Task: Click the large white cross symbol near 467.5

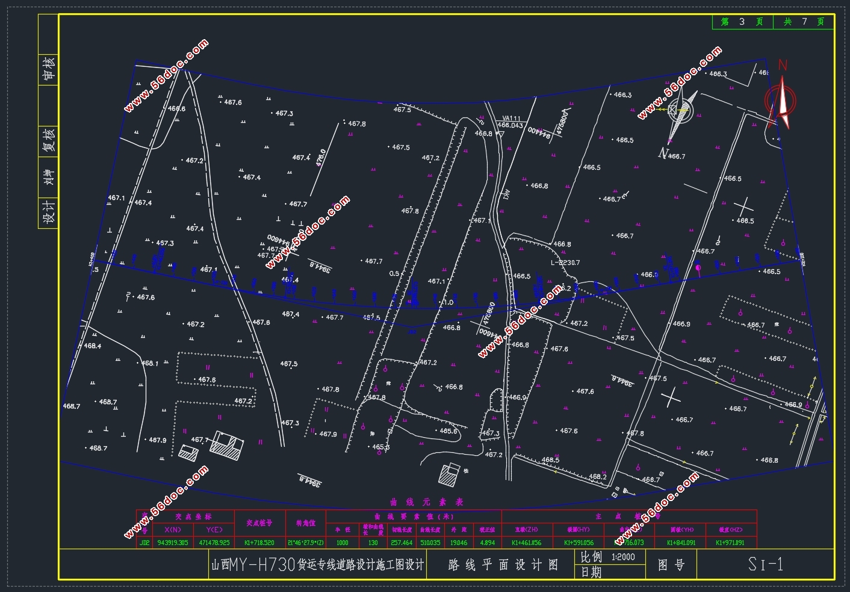Action: [x=670, y=397]
